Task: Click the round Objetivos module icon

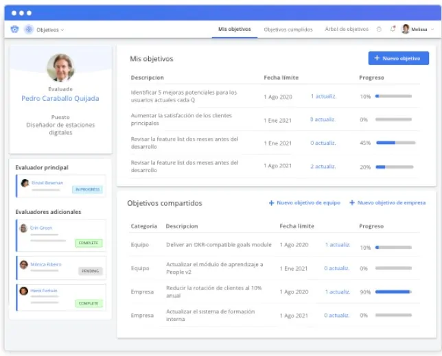Action: (28, 29)
